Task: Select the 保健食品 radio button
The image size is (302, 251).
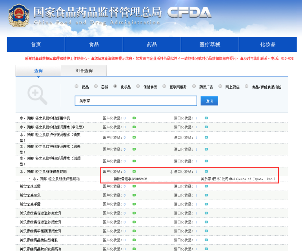Action: [138, 86]
